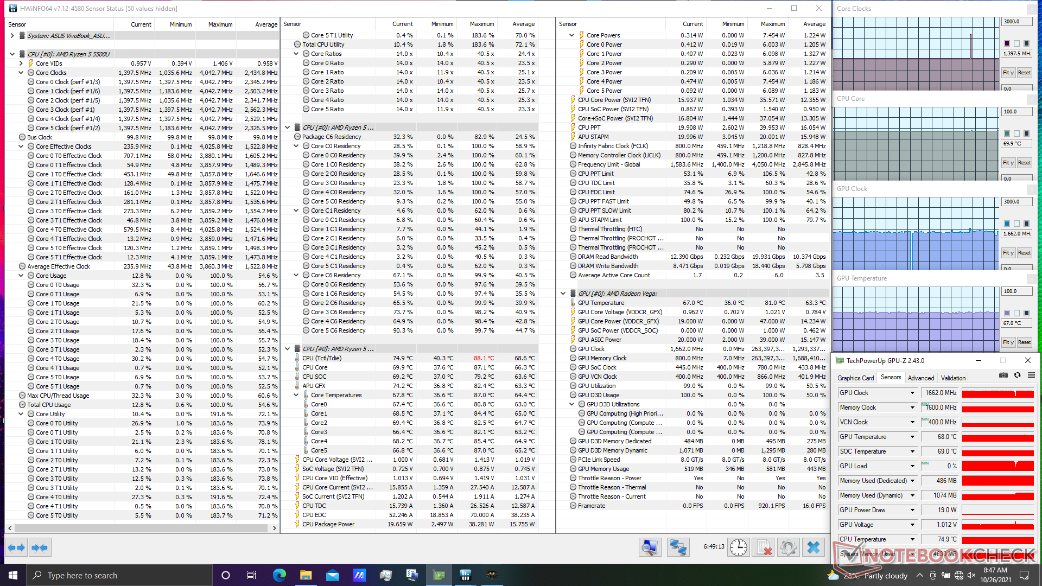This screenshot has height=586, width=1042.
Task: Click the Windows Start button
Action: (13, 575)
